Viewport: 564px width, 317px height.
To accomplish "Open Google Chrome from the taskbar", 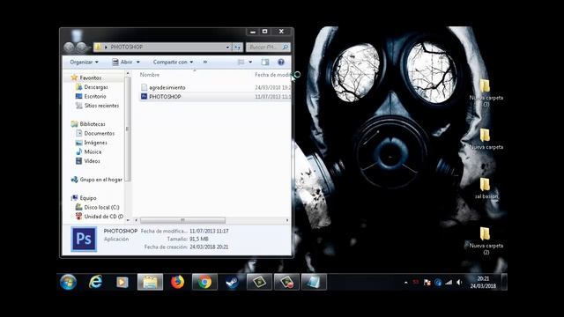I will click(x=204, y=282).
